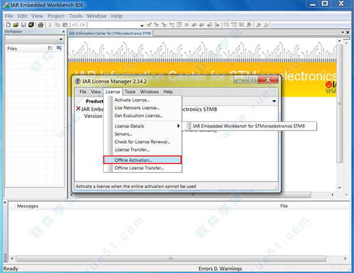The height and width of the screenshot is (273, 354).
Task: Close the Workspace panel
Action: (x=64, y=31)
